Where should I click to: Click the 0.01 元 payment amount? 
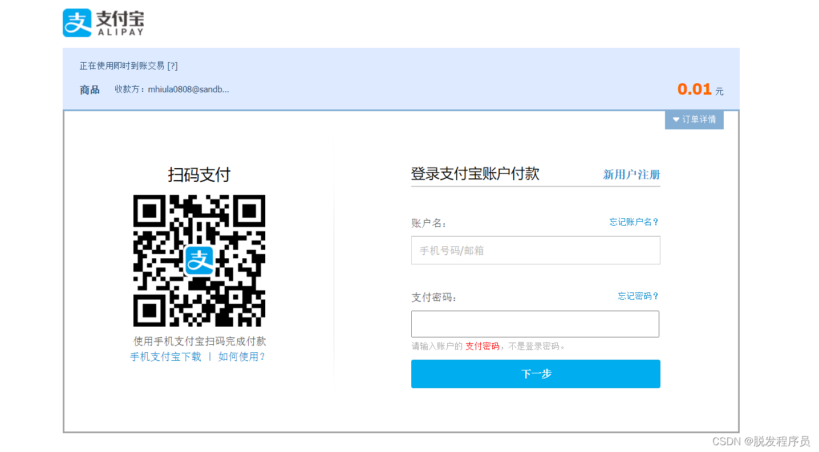click(699, 89)
